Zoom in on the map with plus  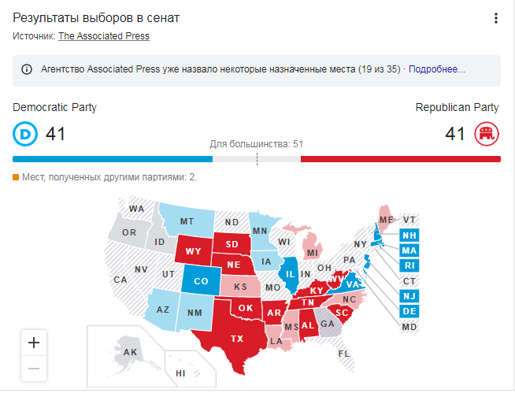(34, 343)
